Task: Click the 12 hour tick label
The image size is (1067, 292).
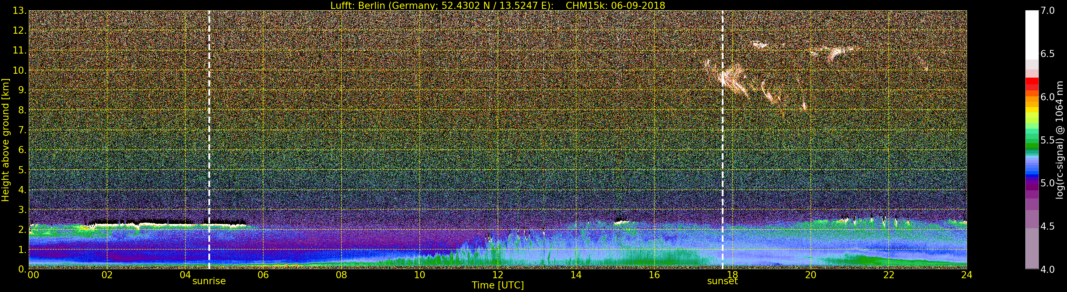Action: coord(497,275)
